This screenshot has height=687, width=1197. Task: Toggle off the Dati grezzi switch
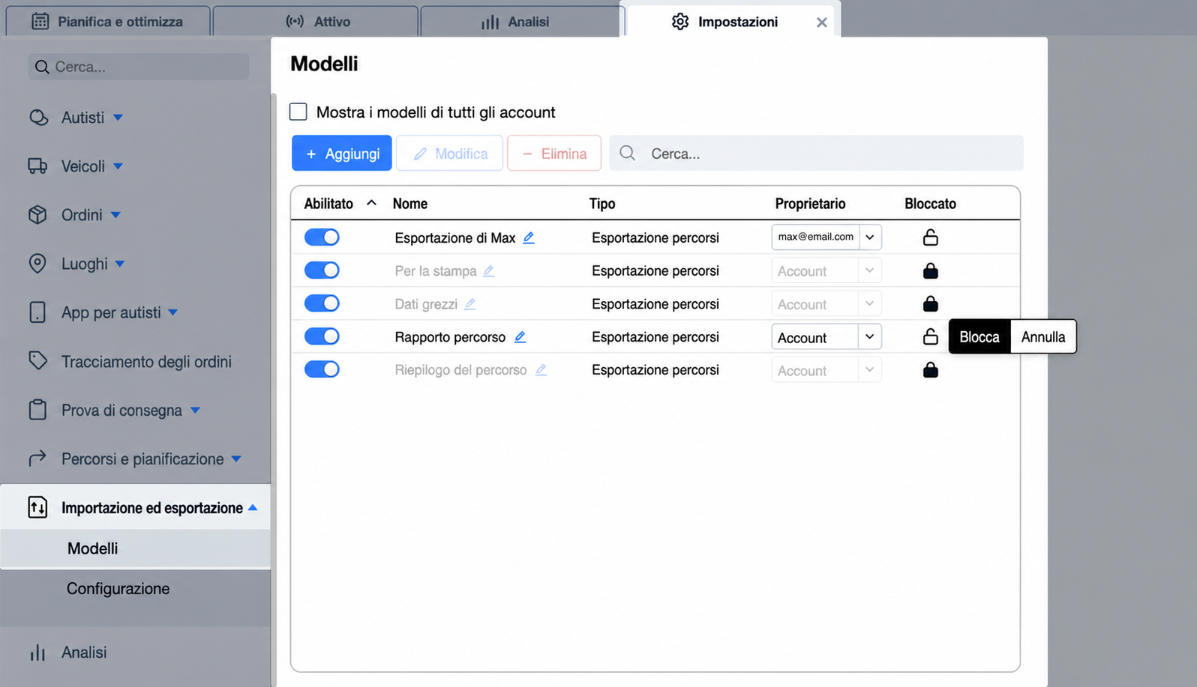click(322, 303)
